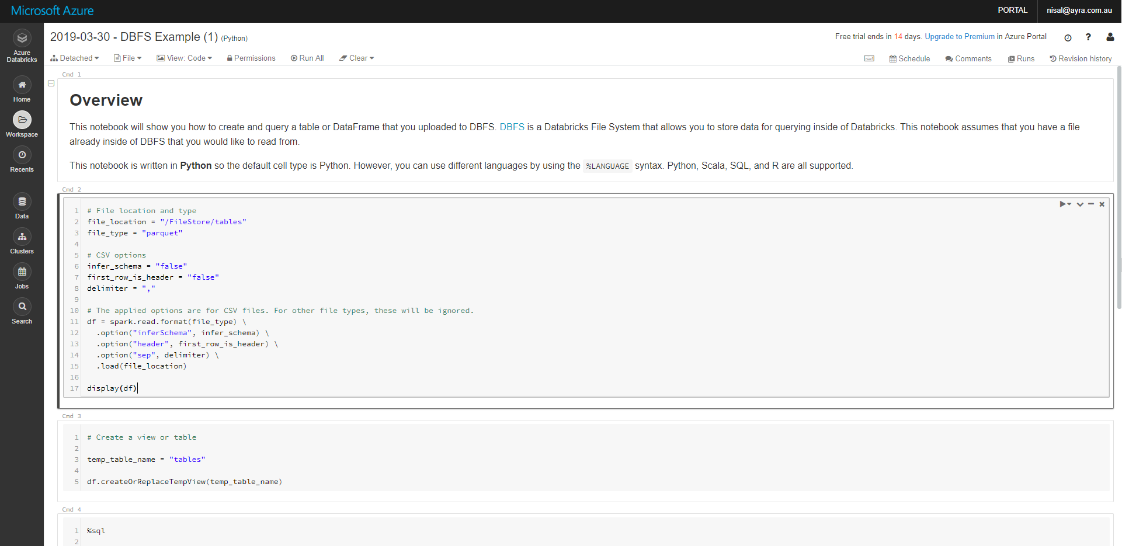Screen dimensions: 1122x546
Task: Click the createOrReplaceTempView code line
Action: pyautogui.click(x=185, y=482)
